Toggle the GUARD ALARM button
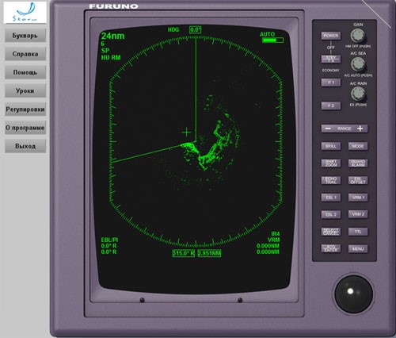The height and width of the screenshot is (338, 396). pyautogui.click(x=358, y=163)
